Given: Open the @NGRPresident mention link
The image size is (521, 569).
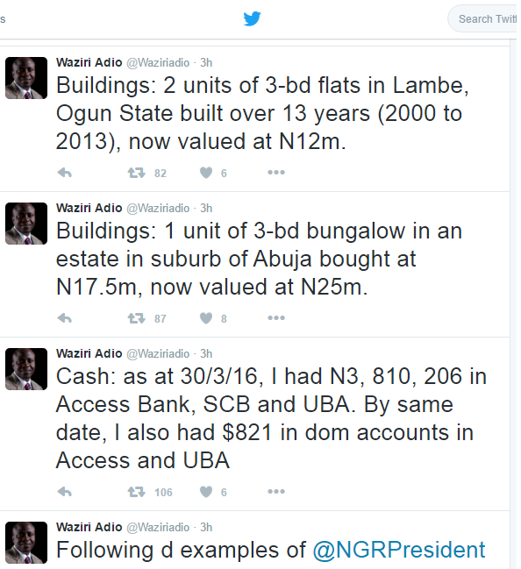Looking at the screenshot, I should point(399,550).
